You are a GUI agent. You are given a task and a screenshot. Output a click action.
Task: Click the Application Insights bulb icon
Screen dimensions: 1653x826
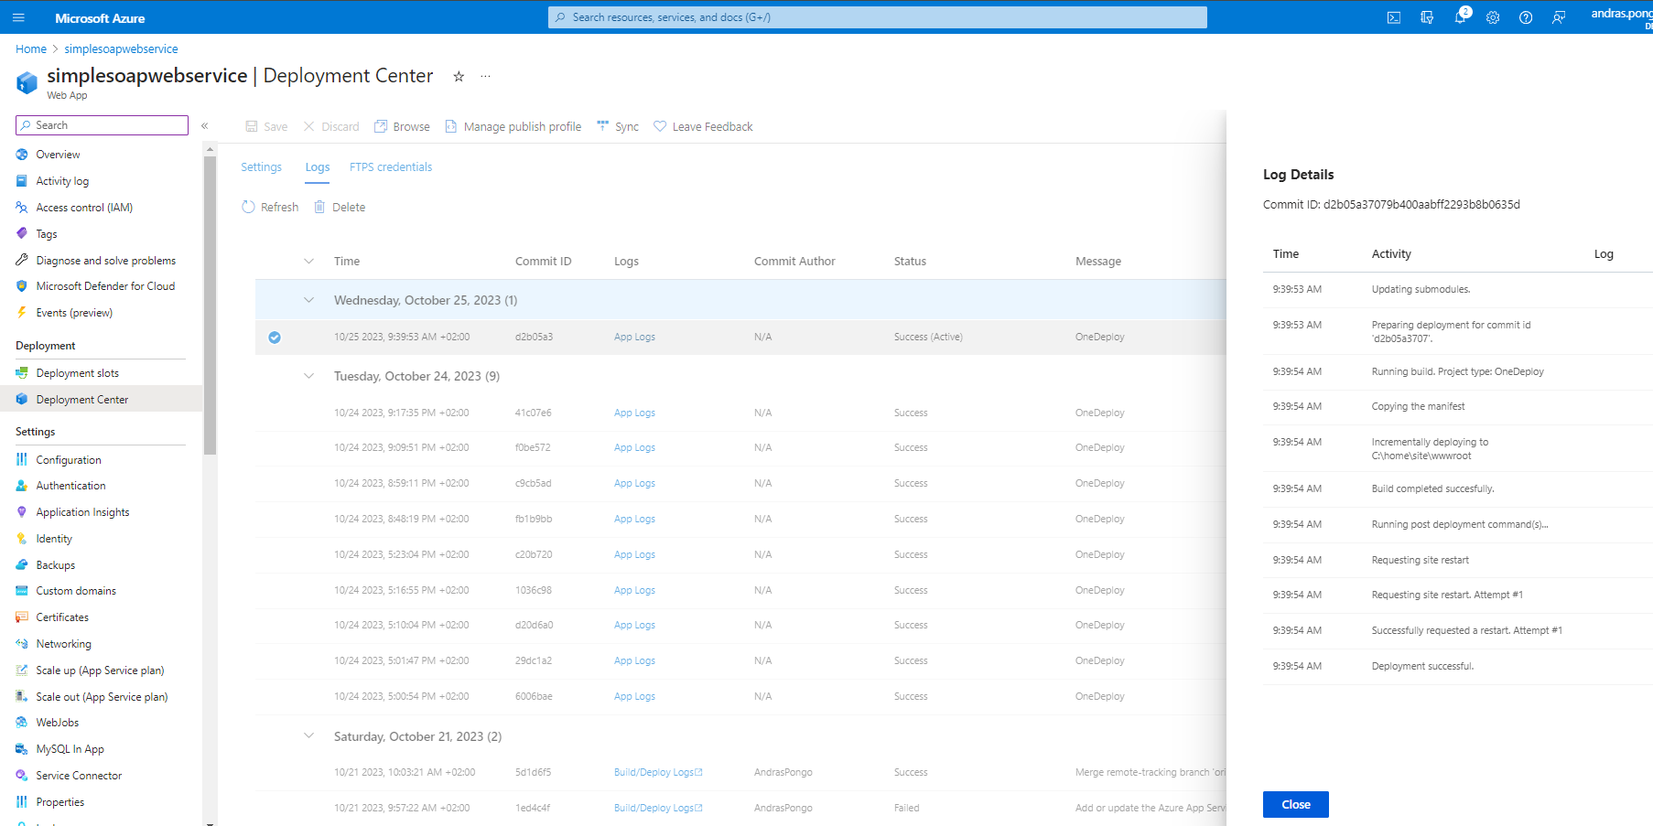point(22,512)
